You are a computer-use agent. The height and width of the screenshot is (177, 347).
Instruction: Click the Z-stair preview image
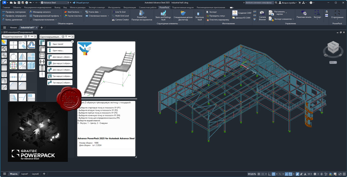coord(106,69)
